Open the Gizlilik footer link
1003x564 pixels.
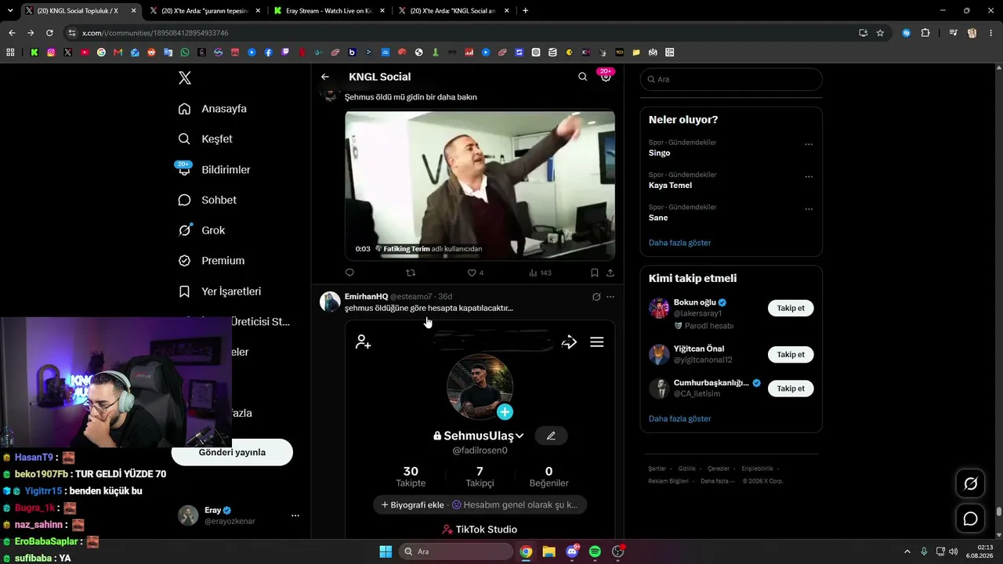click(x=686, y=468)
